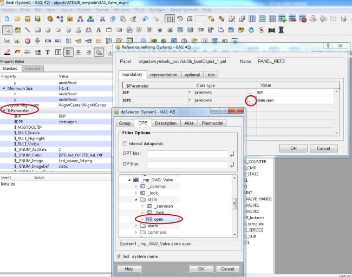
Task: Open the Layout menu
Action: [x=67, y=10]
